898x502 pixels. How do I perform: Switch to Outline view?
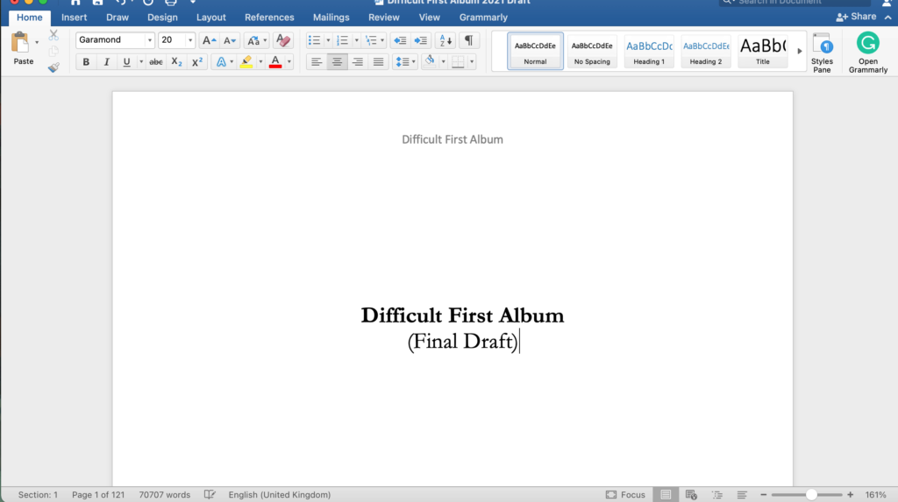716,495
